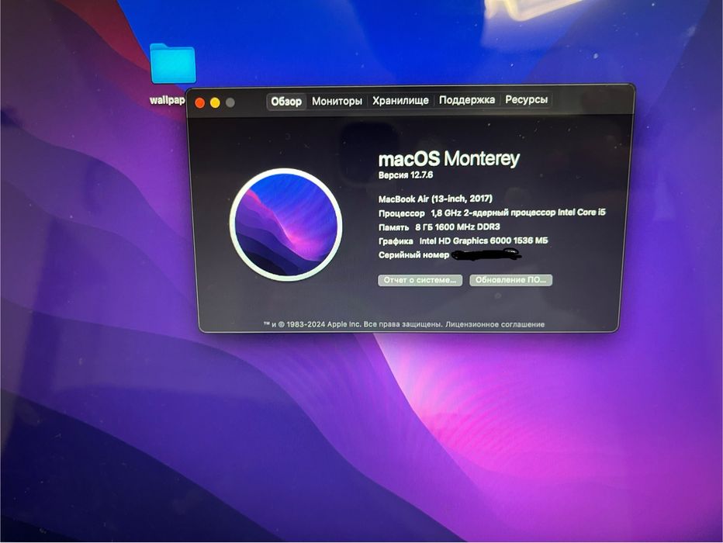Open the wallpaper folder on the desktop
The width and height of the screenshot is (723, 543).
(173, 64)
